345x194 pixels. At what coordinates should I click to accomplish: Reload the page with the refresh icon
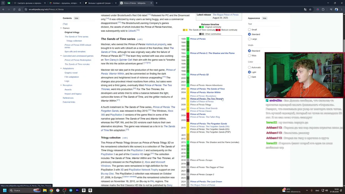14,9
